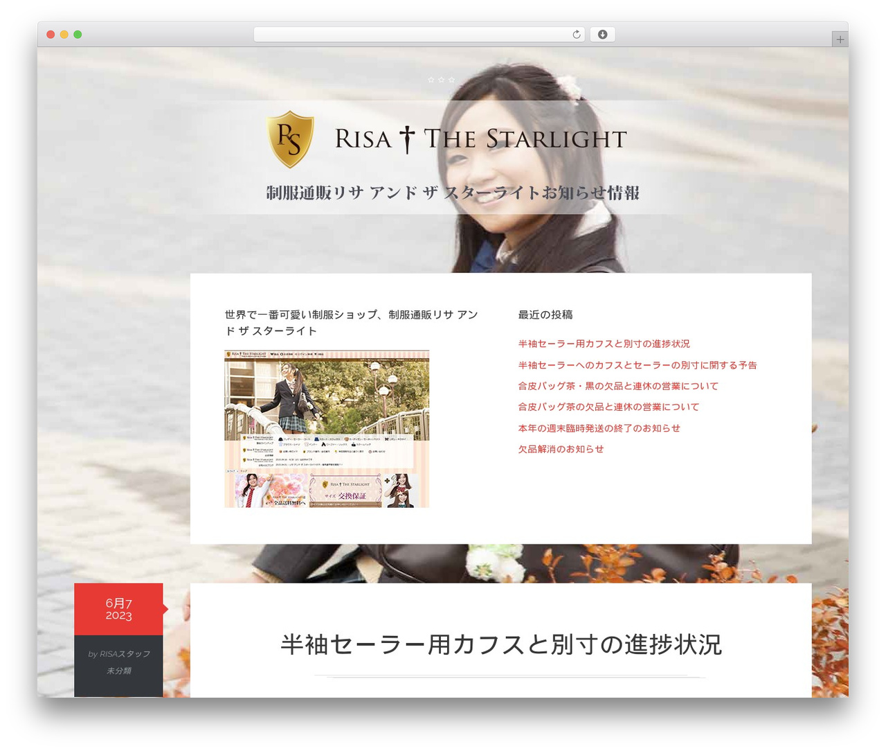Open the 未分類 category link
The image size is (886, 751).
click(119, 671)
